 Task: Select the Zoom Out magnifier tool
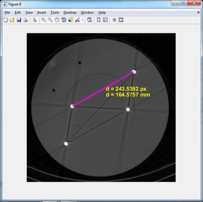click(x=50, y=20)
